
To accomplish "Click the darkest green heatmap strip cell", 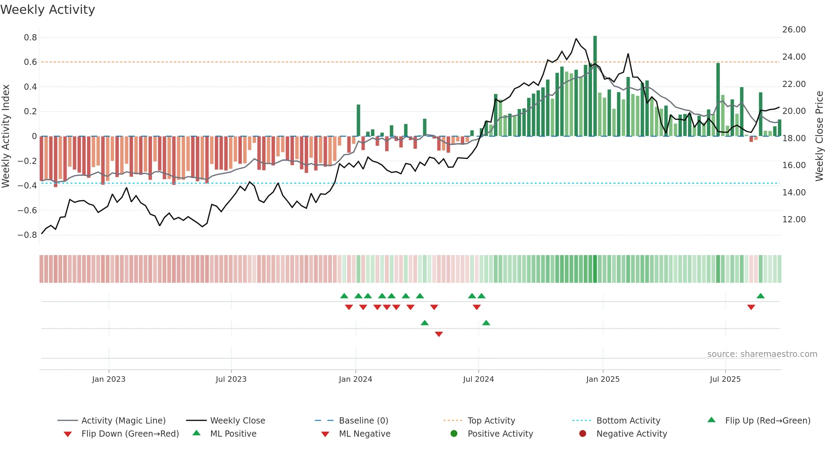I will [x=595, y=269].
